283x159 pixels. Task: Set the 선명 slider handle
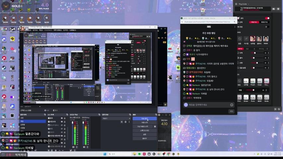click(257, 63)
